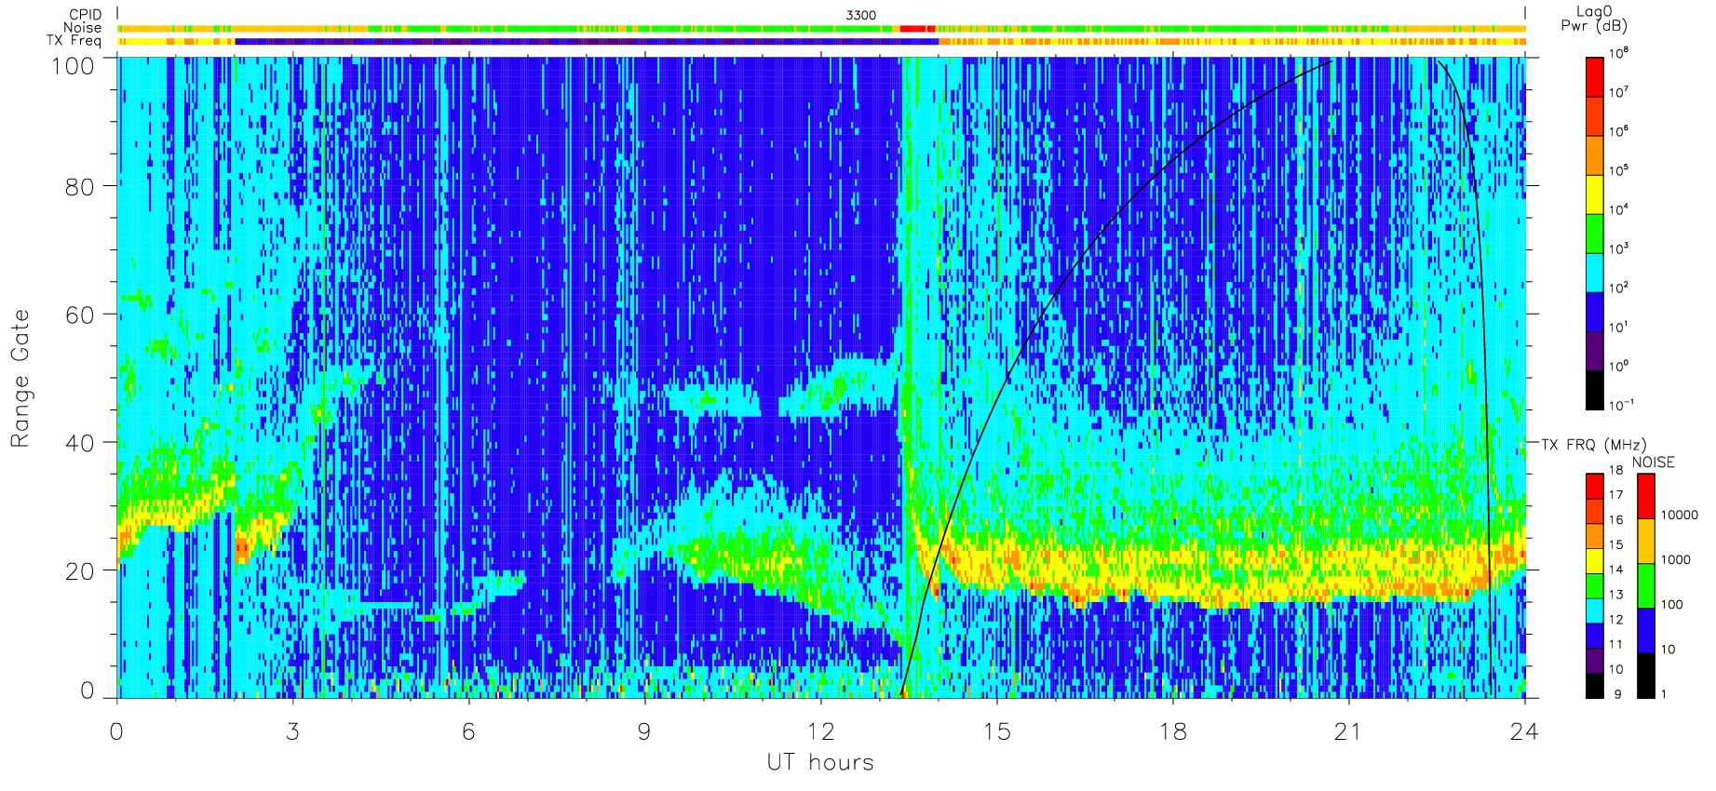Click y-axis tick label '80'
The height and width of the screenshot is (791, 1716).
tap(80, 186)
